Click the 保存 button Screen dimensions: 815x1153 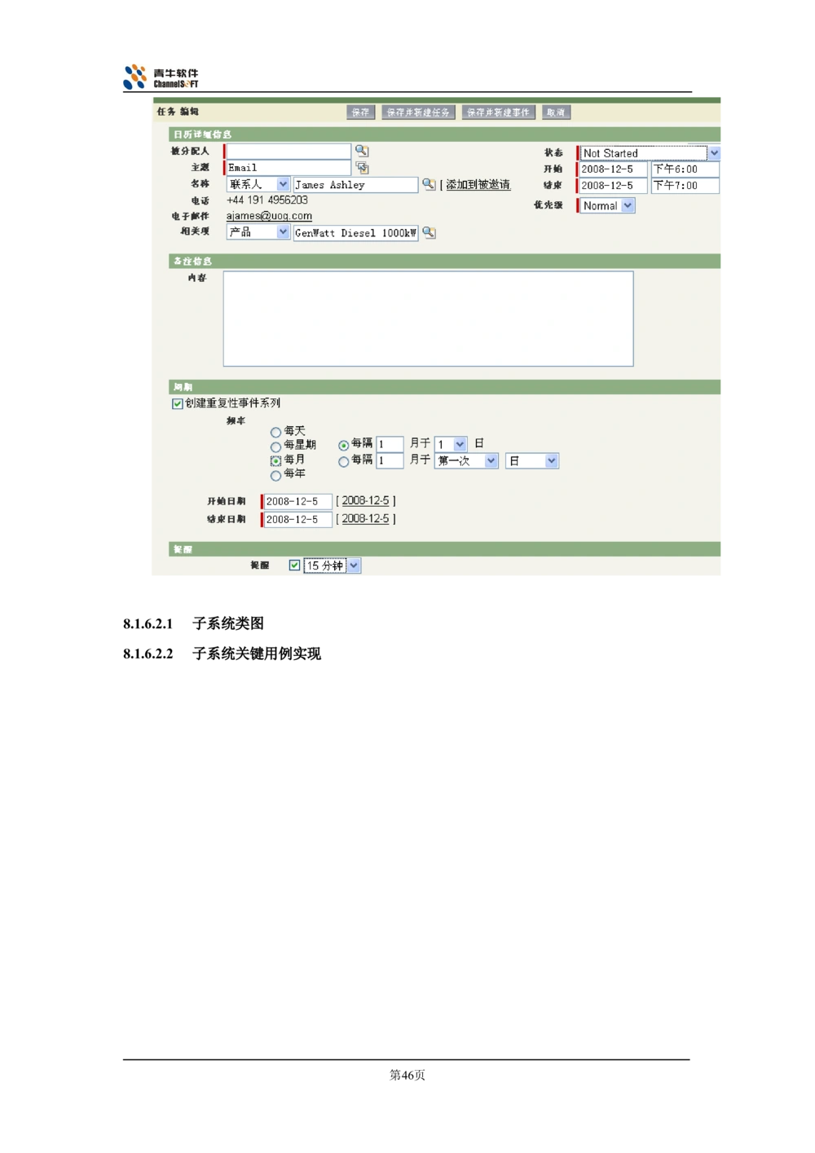360,112
